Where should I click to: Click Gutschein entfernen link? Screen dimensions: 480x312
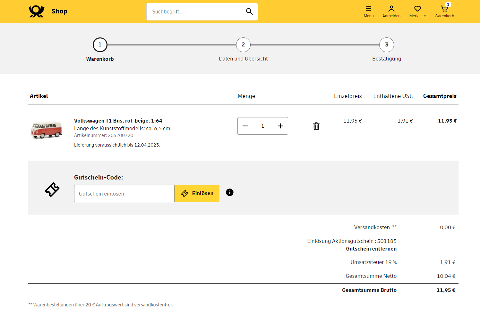(371, 249)
